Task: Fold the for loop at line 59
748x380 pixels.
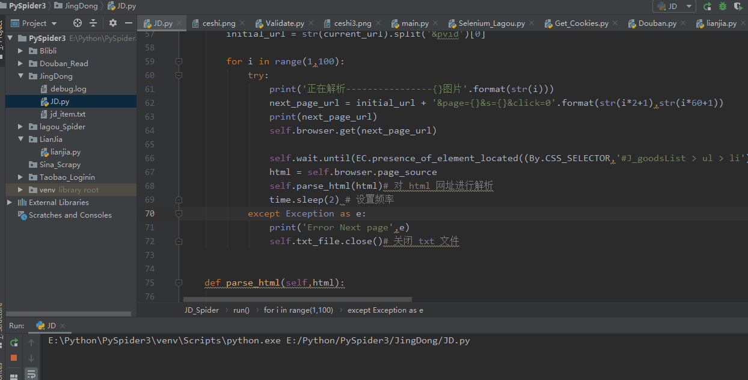Action: coord(179,61)
